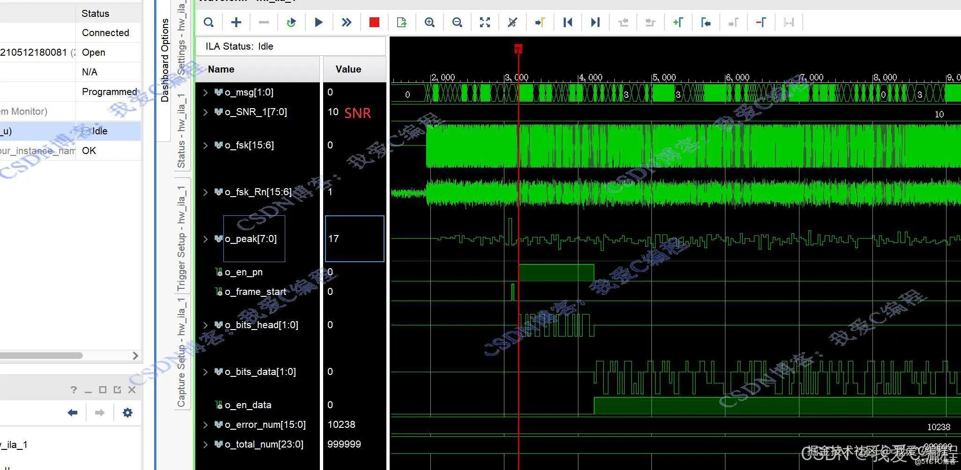Screen dimensions: 961x470
Task: Toggle the auto re-trigger icon
Action: 291,22
